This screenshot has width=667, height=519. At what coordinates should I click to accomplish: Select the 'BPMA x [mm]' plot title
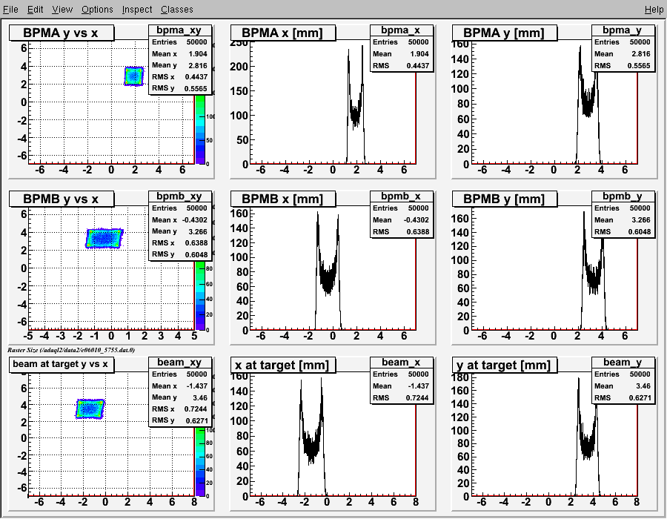pos(283,33)
